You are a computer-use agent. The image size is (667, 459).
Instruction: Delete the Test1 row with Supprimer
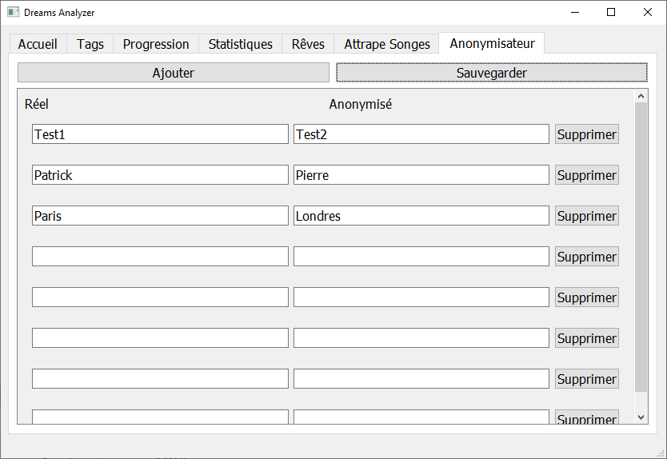[x=586, y=134]
